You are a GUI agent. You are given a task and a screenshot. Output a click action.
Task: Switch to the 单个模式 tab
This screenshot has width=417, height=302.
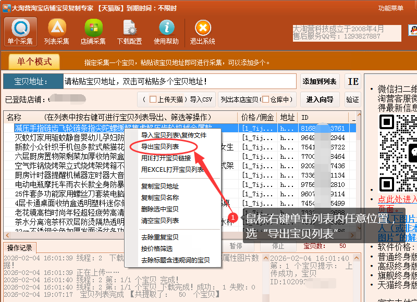point(34,62)
